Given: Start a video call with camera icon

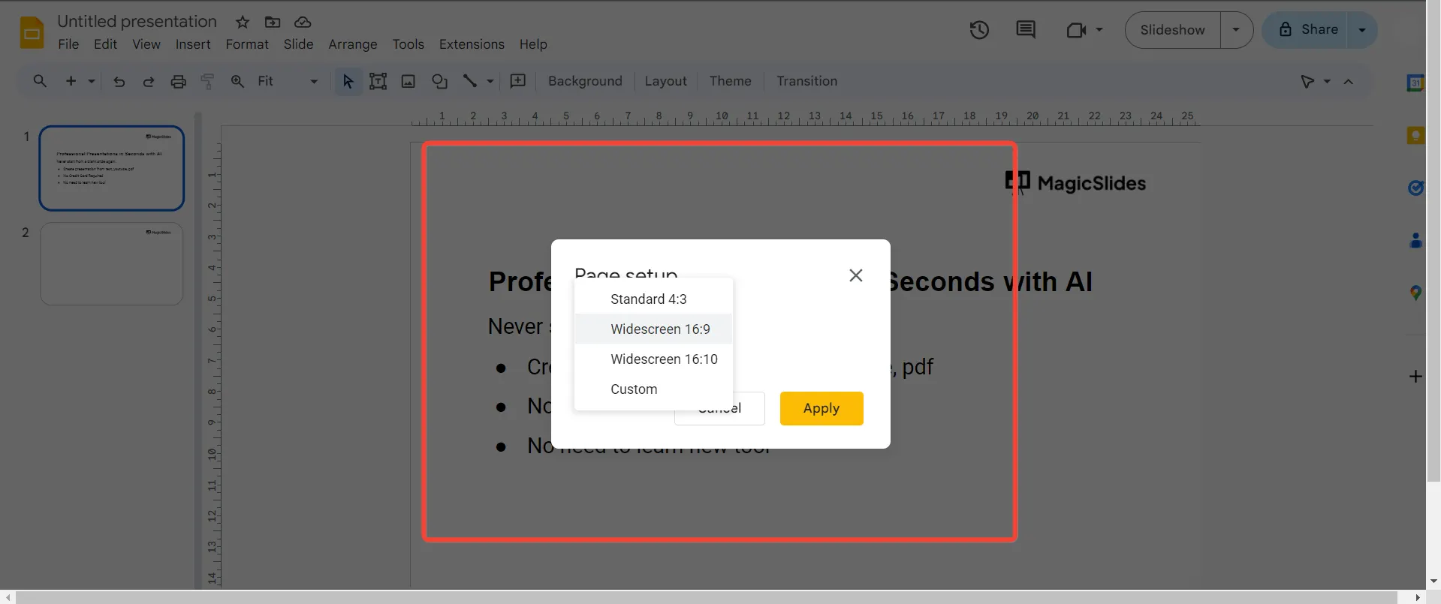Looking at the screenshot, I should pos(1076,30).
